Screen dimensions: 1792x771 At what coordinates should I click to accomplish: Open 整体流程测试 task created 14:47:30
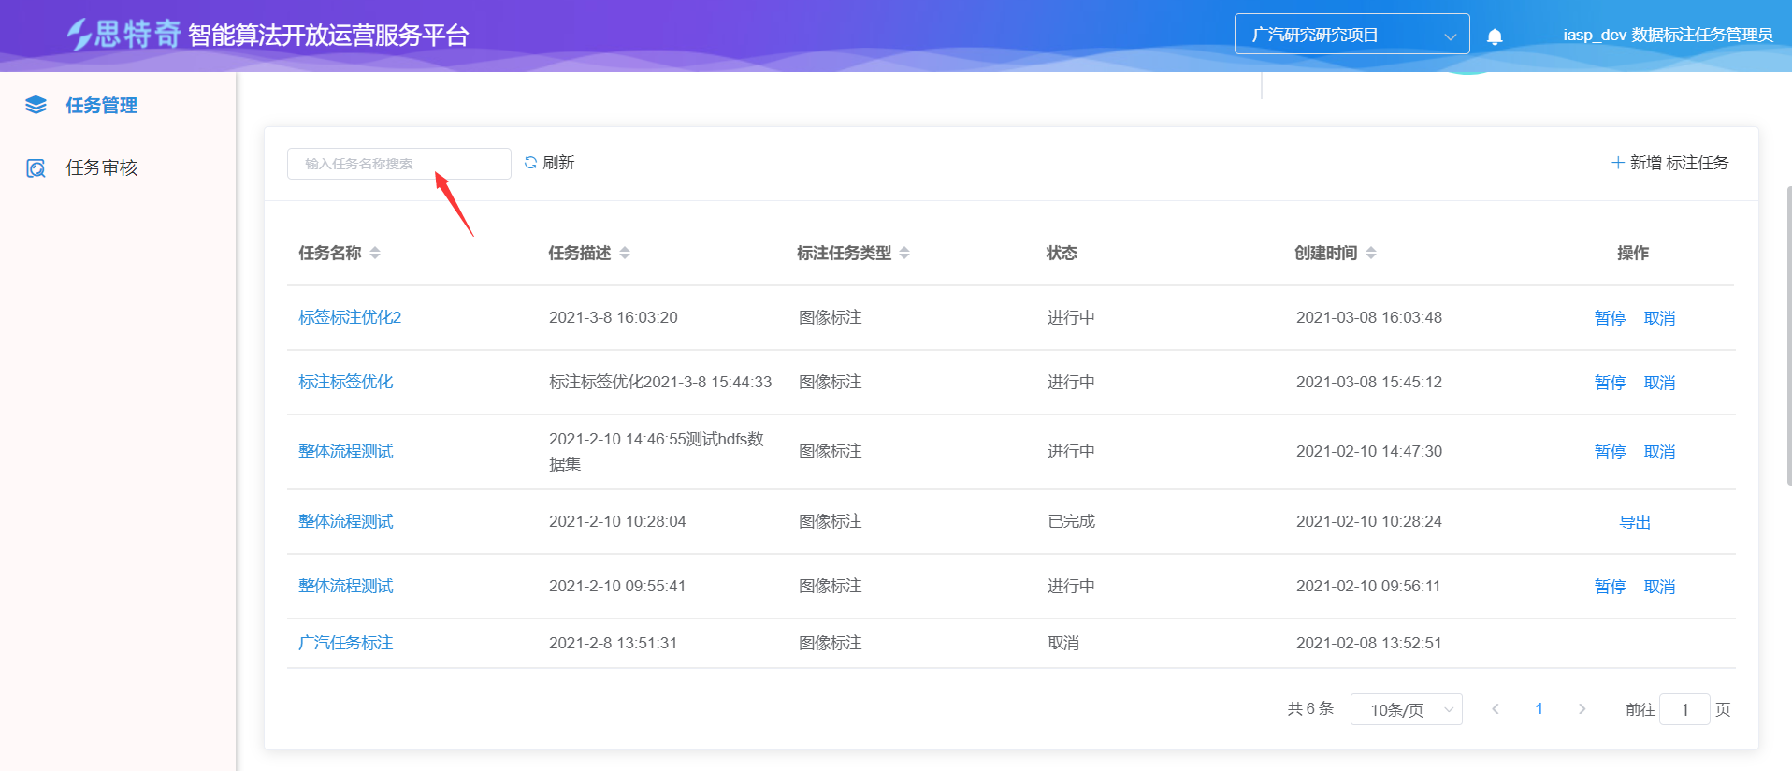pyautogui.click(x=346, y=451)
